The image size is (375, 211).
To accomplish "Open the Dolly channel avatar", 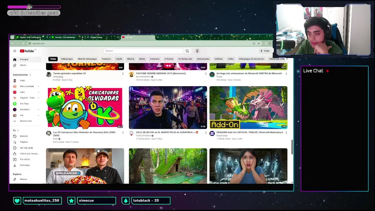I will pyautogui.click(x=49, y=133).
